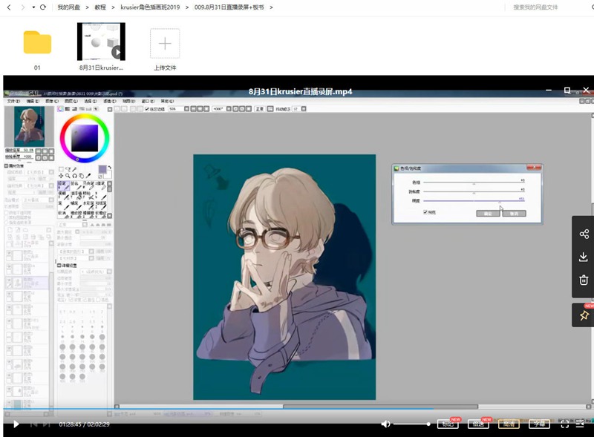This screenshot has height=437, width=594.
Task: Click OK in the Hue/Saturation dialog
Action: click(489, 213)
